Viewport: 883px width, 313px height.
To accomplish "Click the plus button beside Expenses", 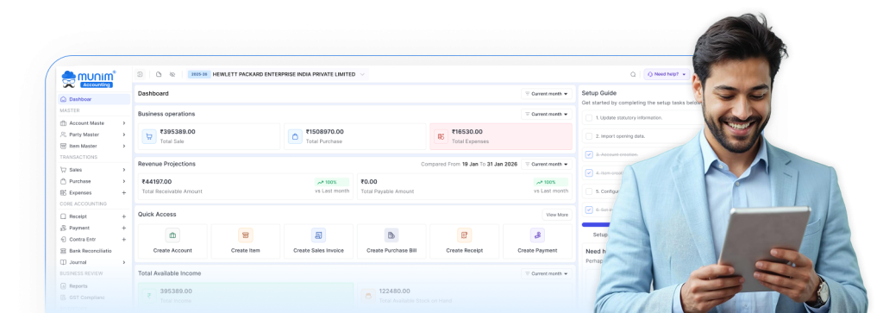I will (124, 192).
